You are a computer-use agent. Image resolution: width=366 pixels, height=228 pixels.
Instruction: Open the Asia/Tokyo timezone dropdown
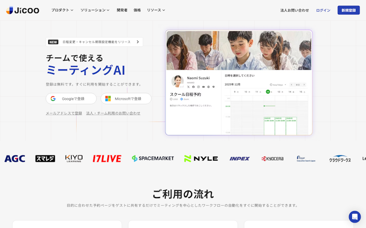click(x=278, y=85)
